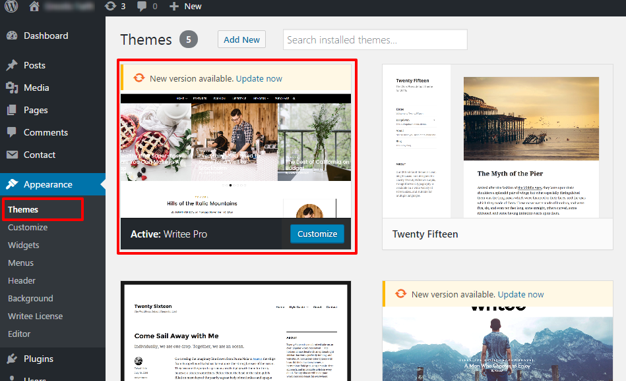Click the plus icon beside New

[174, 7]
